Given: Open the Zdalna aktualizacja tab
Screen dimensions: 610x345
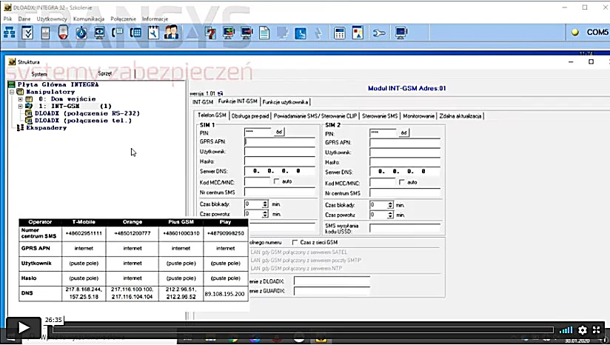Looking at the screenshot, I should coord(460,116).
